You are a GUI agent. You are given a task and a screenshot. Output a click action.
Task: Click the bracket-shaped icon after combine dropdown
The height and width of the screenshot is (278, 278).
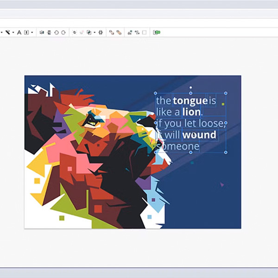pos(101,32)
